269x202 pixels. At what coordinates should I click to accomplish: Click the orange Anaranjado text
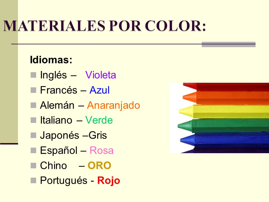[113, 105]
